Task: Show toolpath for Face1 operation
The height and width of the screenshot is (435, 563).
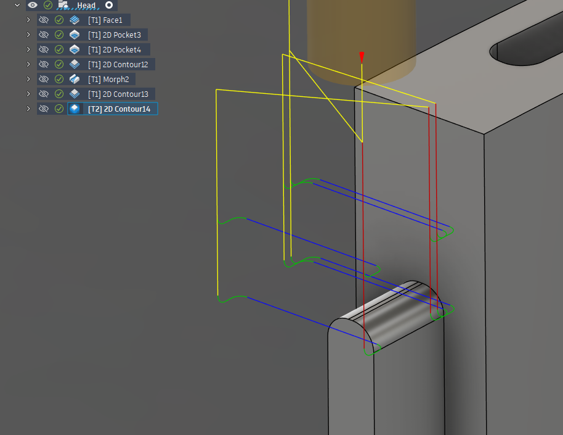Action: click(44, 20)
